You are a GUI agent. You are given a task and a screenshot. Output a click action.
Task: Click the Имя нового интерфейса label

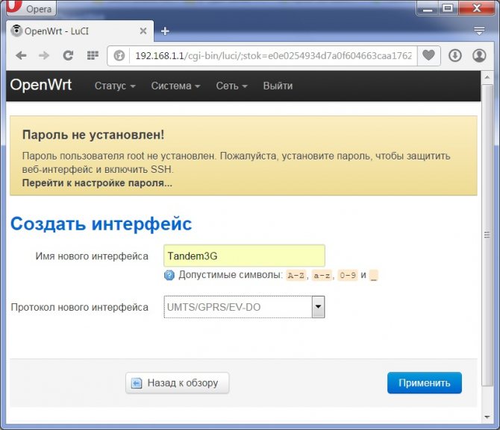pyautogui.click(x=92, y=256)
